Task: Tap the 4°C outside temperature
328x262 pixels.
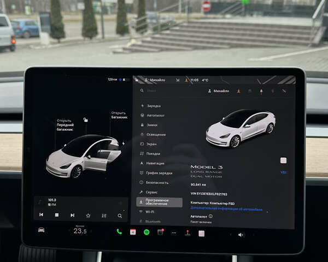Action: tap(205, 80)
